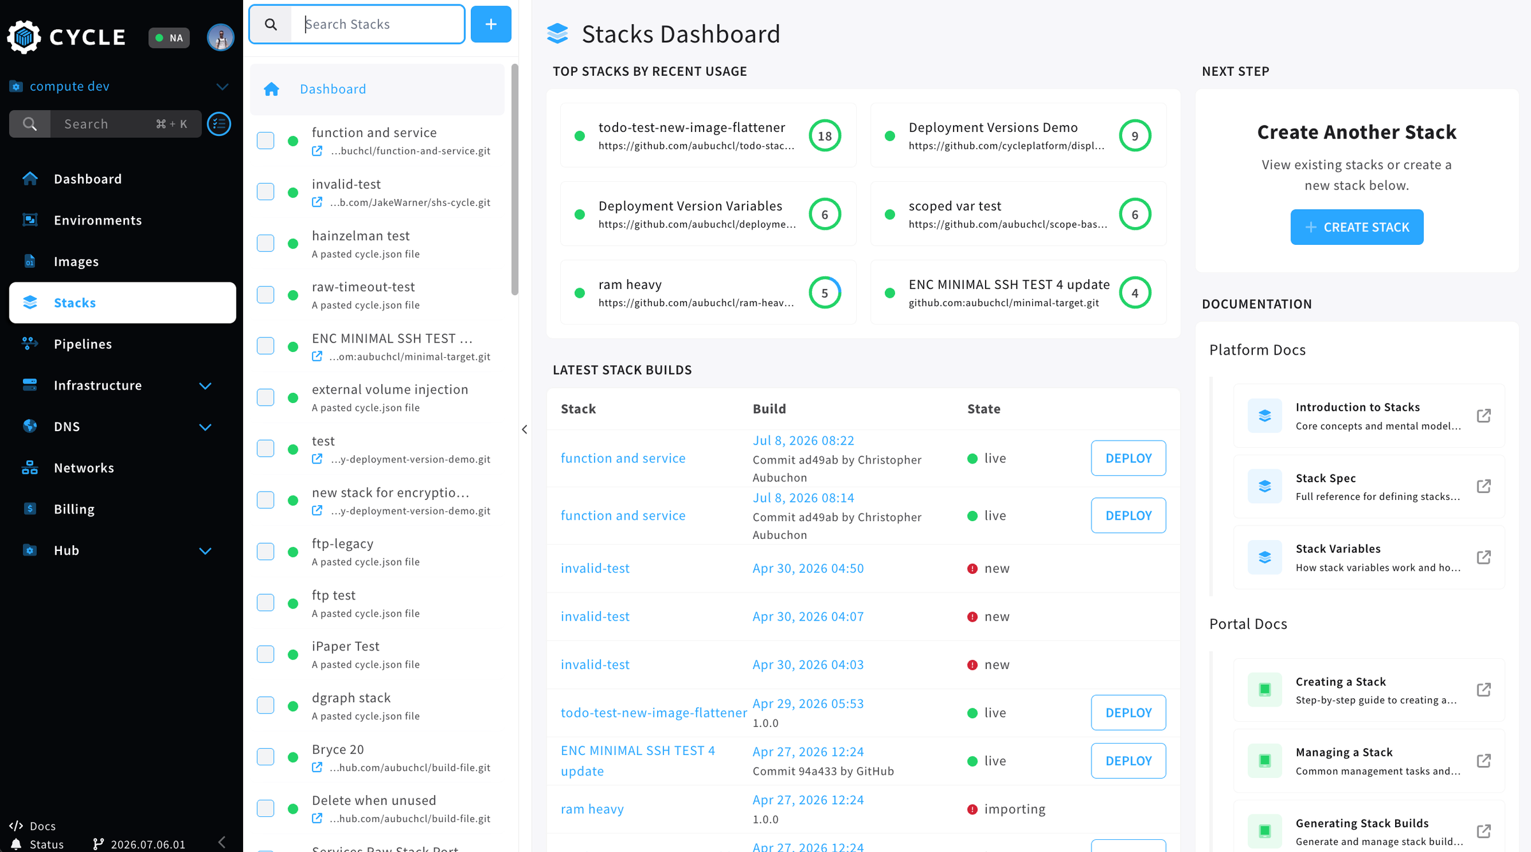Click the Networks sidebar icon

(30, 467)
